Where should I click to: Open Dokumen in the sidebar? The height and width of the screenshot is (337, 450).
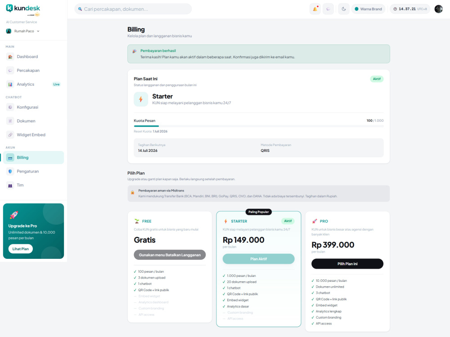[x=33, y=120]
